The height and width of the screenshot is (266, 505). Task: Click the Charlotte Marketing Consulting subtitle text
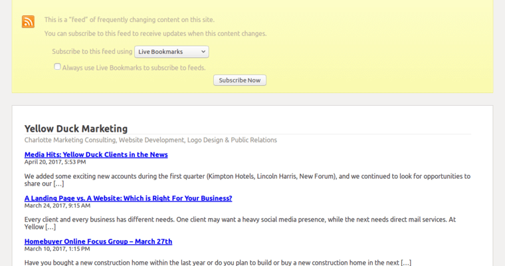[151, 140]
